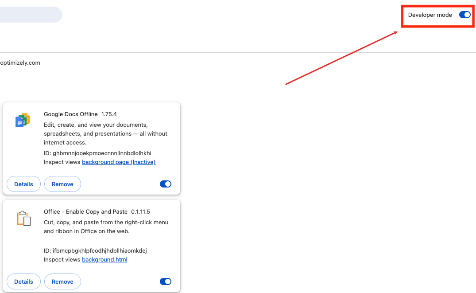
Task: Click the Office - Enable Copy and Paste title
Action: (85, 211)
